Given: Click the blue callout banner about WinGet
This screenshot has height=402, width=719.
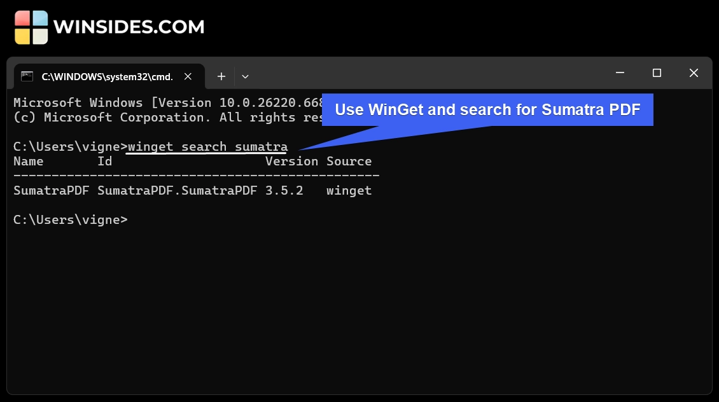Looking at the screenshot, I should click(x=487, y=109).
